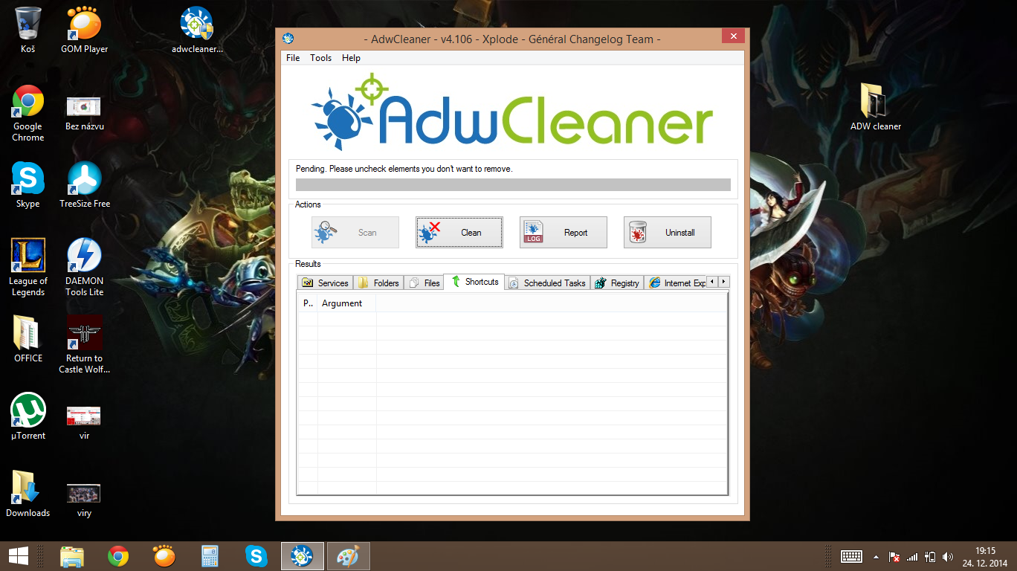Switch to the Paint window in the taskbar

[348, 556]
